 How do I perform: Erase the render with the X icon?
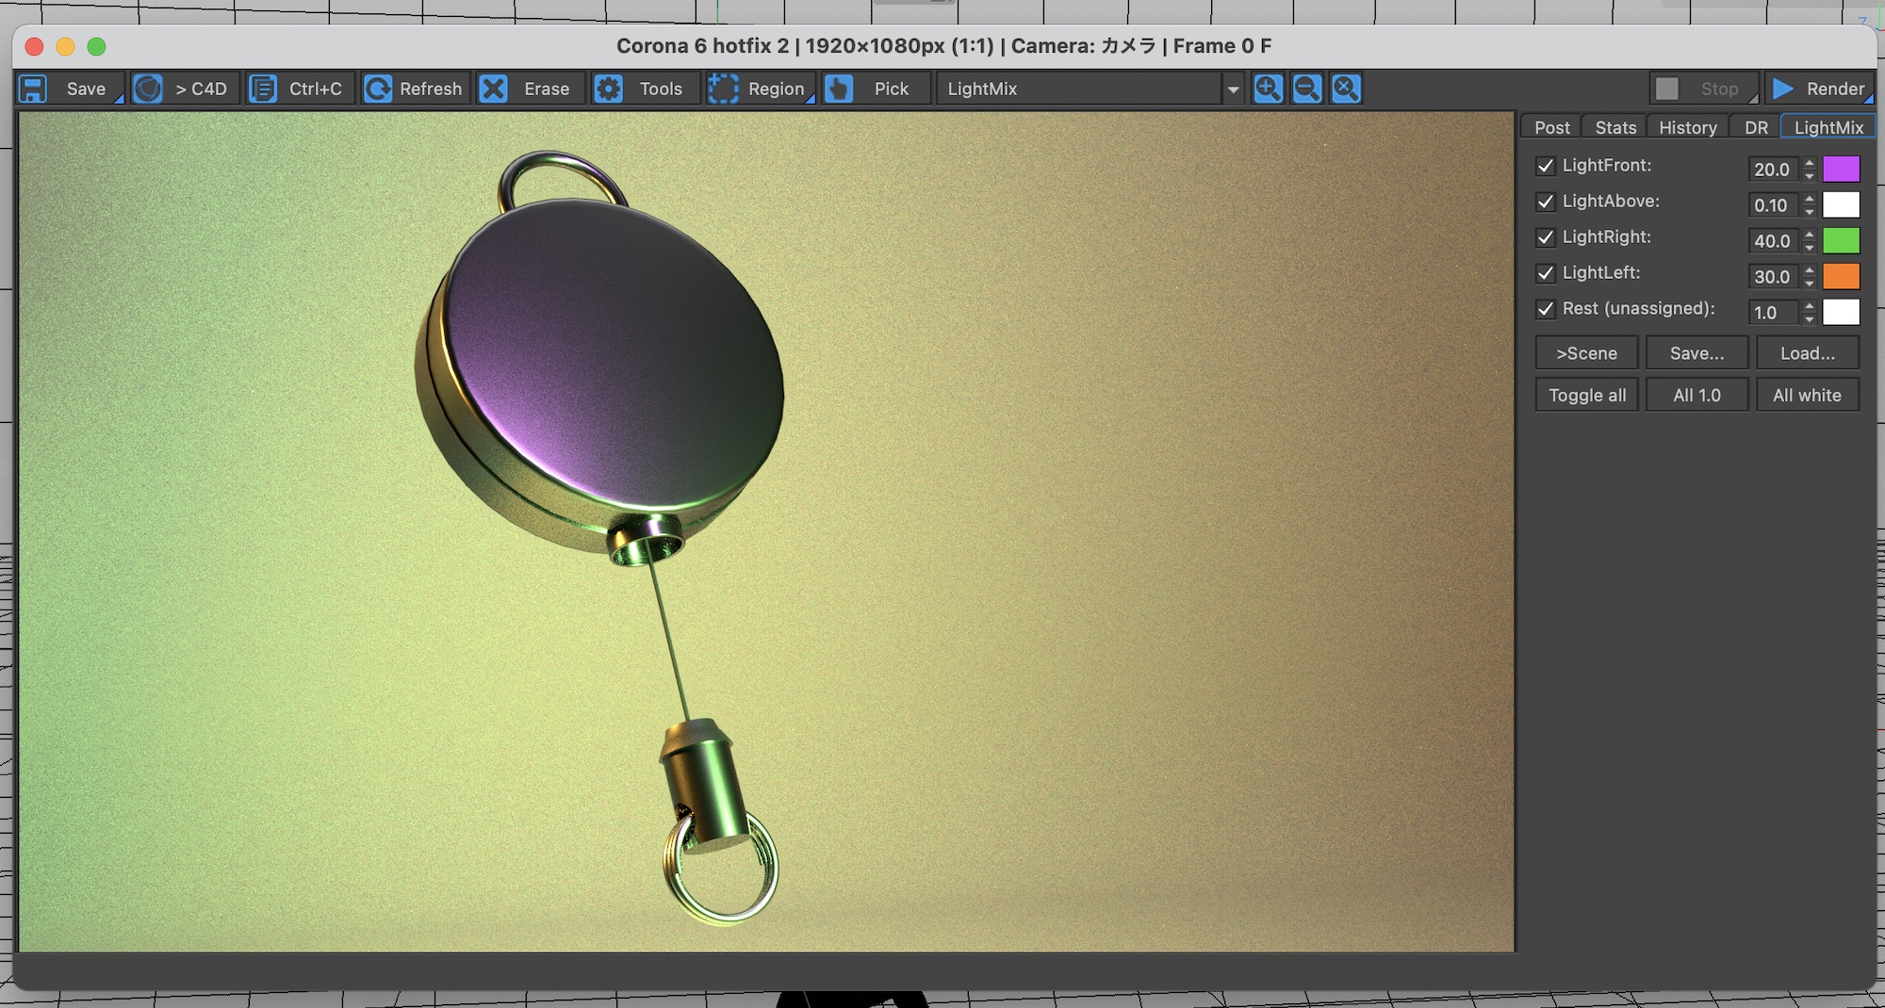click(494, 89)
